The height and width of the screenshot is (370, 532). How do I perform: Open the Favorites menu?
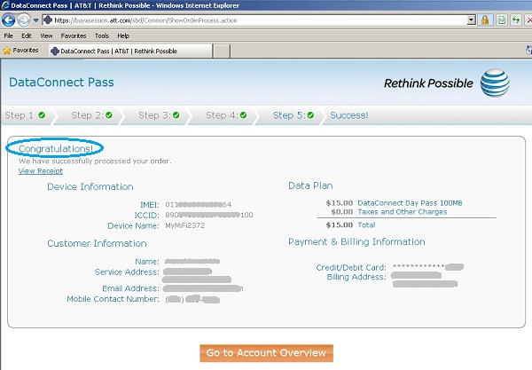tap(74, 35)
